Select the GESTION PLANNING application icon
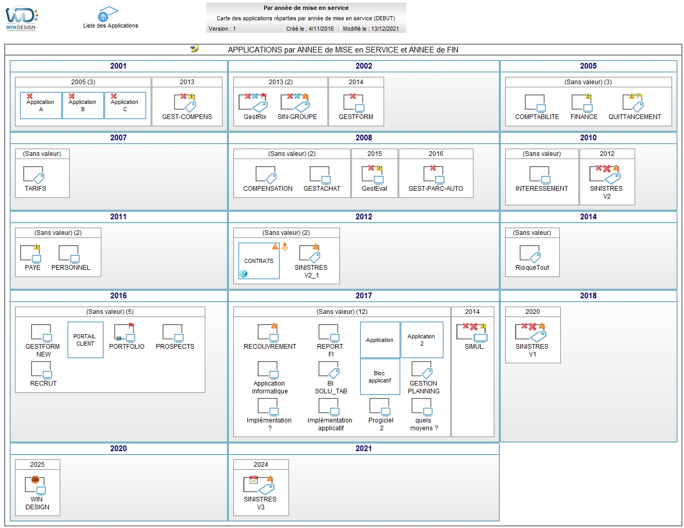This screenshot has width=684, height=528. tap(422, 369)
